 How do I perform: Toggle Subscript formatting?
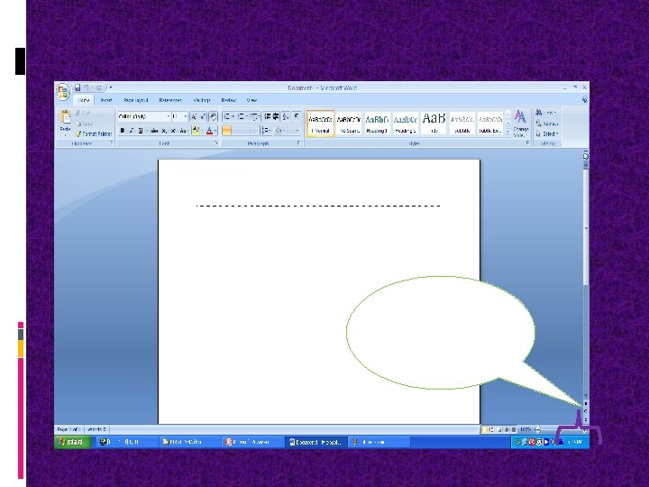164,131
